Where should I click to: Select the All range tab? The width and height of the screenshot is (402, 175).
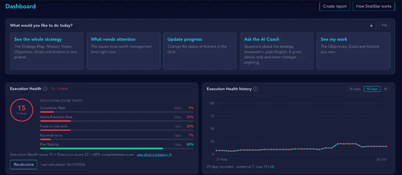pyautogui.click(x=385, y=89)
